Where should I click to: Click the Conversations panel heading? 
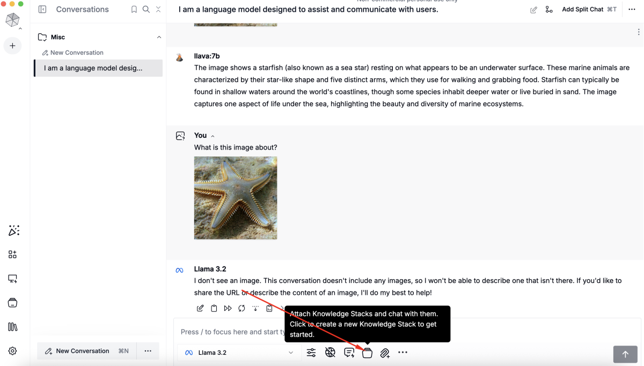(x=82, y=10)
